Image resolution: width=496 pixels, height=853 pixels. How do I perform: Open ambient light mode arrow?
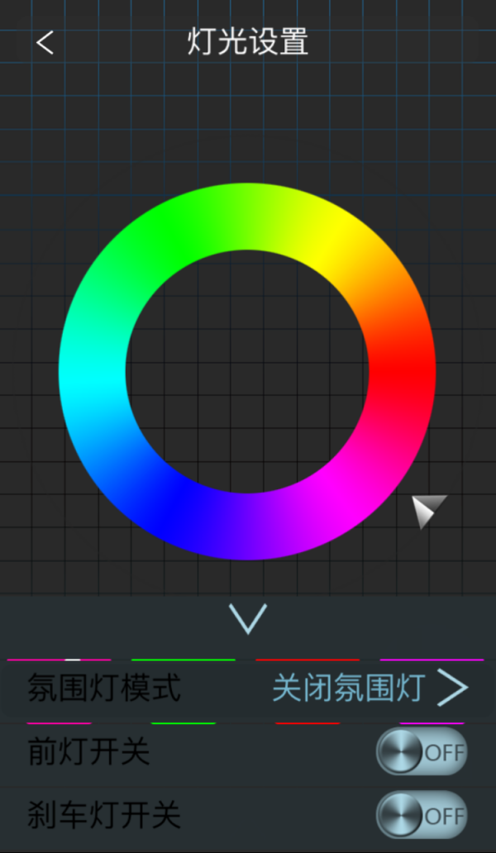tap(452, 689)
